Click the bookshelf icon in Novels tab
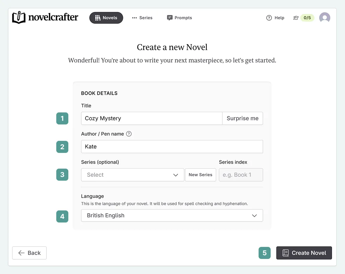Screen dimensions: 345x274 pyautogui.click(x=98, y=18)
